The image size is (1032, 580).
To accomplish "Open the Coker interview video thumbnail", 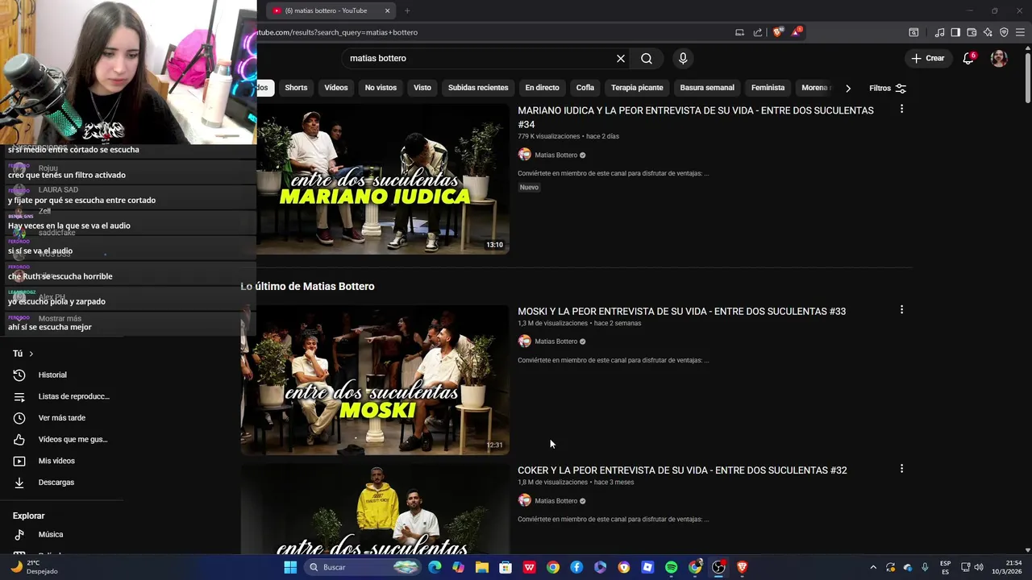I will [375, 508].
